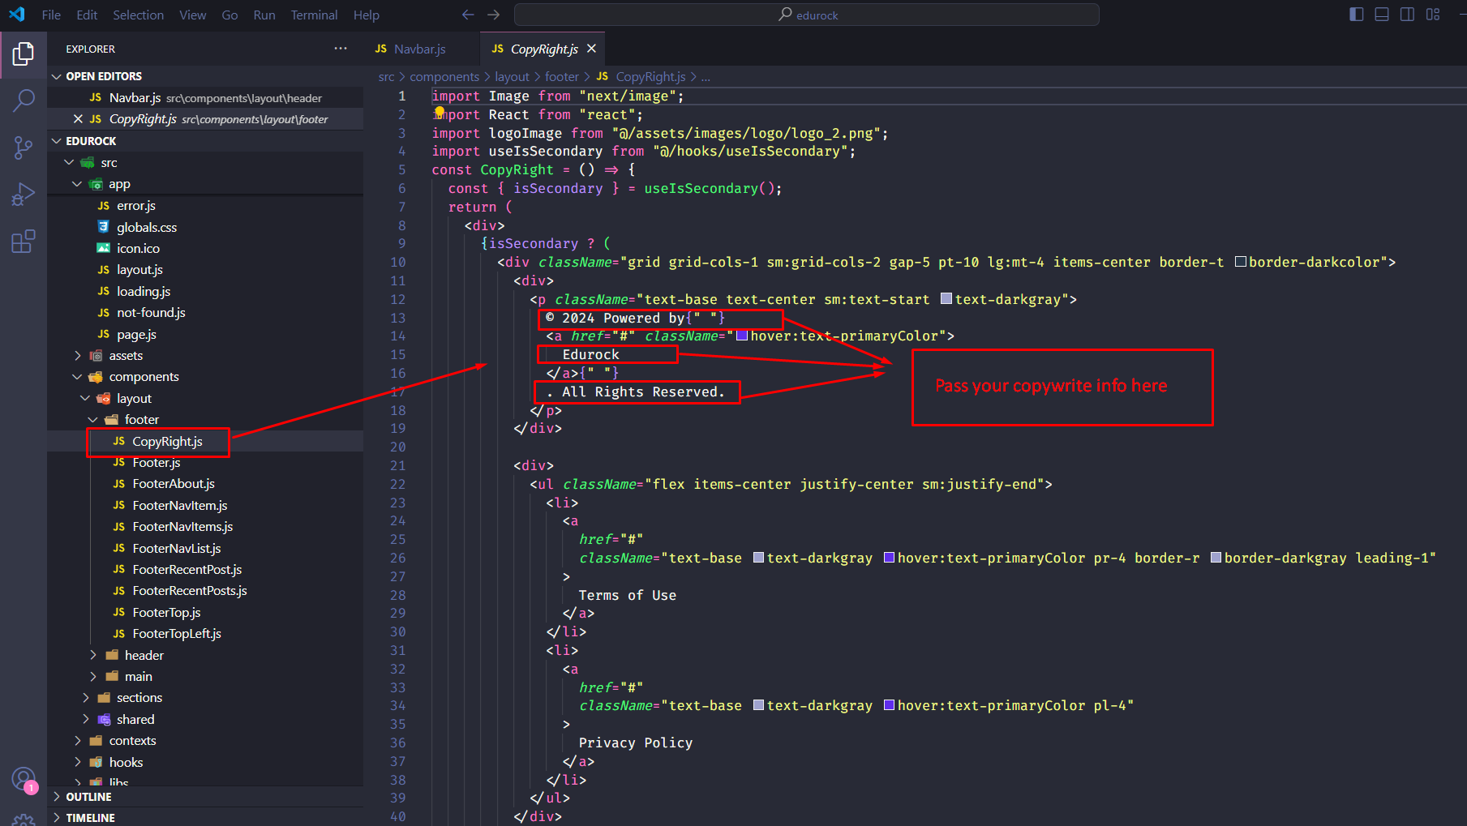Open the Help menu
Image resolution: width=1467 pixels, height=826 pixels.
pyautogui.click(x=366, y=15)
